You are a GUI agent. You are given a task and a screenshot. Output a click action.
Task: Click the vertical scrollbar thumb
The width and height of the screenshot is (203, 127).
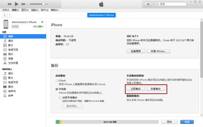coord(201,49)
